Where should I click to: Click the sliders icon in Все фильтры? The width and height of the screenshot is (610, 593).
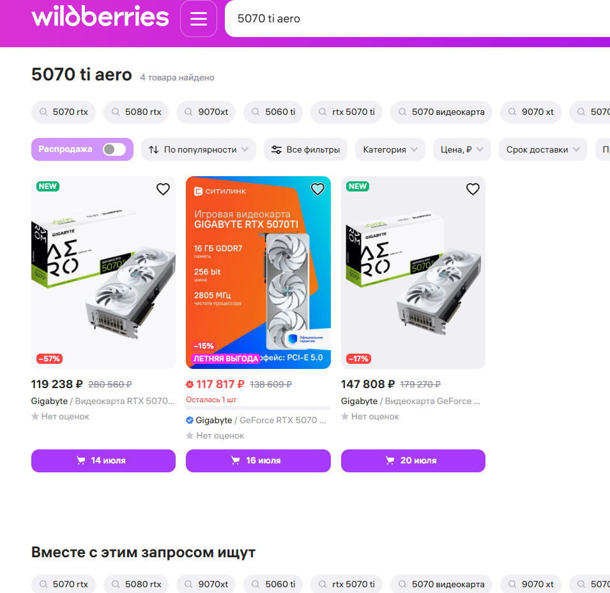pyautogui.click(x=276, y=150)
